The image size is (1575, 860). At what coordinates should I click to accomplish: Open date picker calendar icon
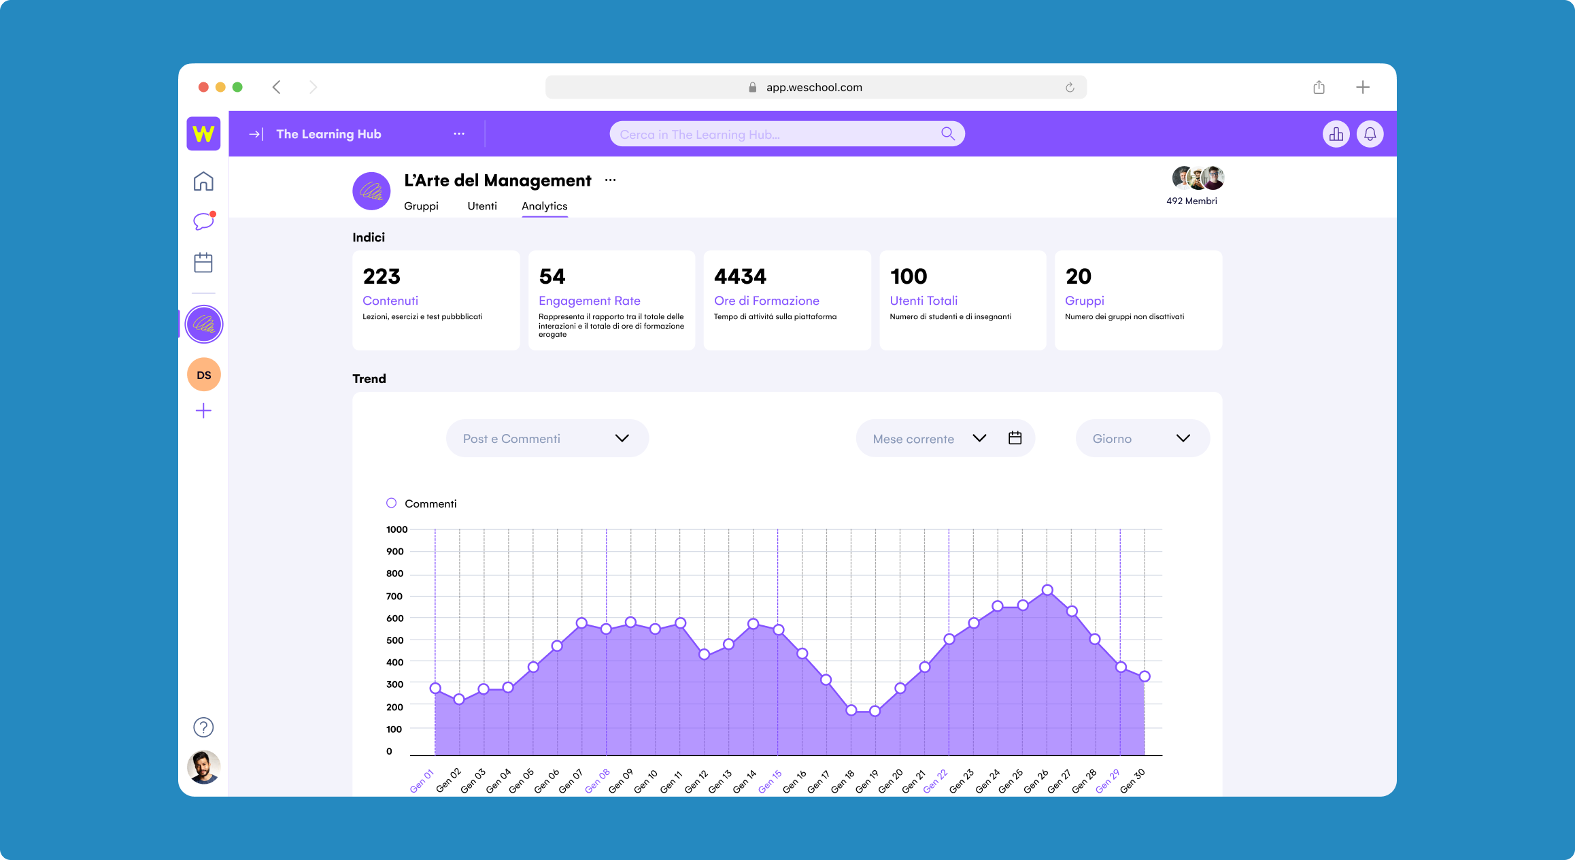coord(1015,438)
